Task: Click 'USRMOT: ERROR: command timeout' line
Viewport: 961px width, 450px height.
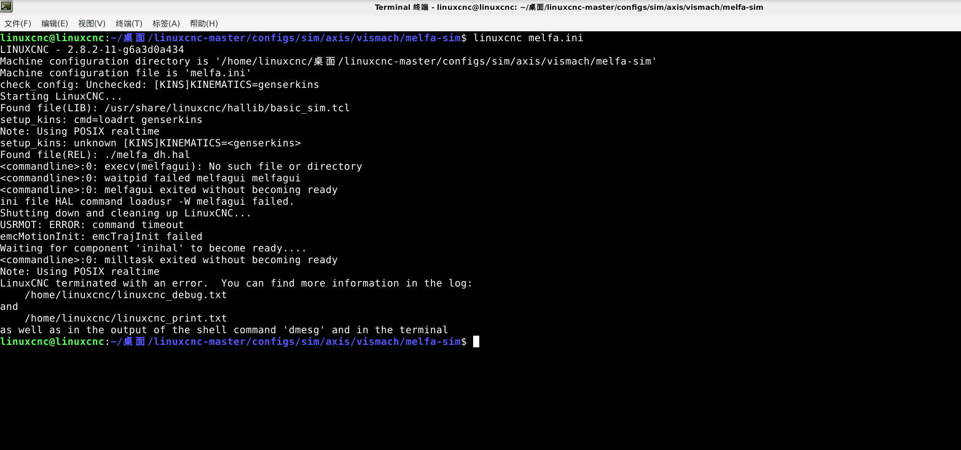Action: click(92, 225)
